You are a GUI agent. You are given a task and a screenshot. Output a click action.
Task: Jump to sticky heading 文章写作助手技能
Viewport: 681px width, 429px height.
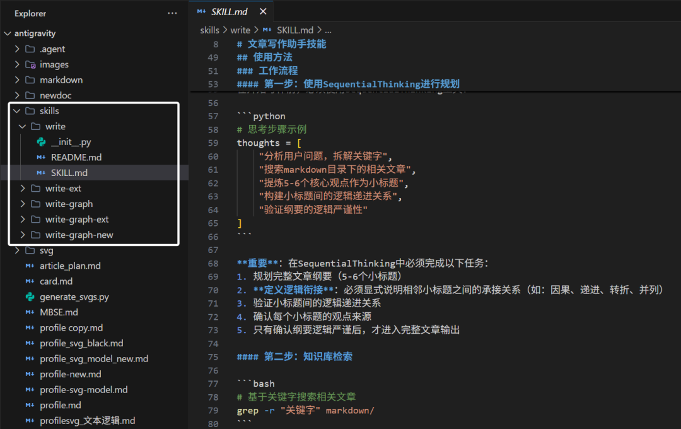pos(281,44)
